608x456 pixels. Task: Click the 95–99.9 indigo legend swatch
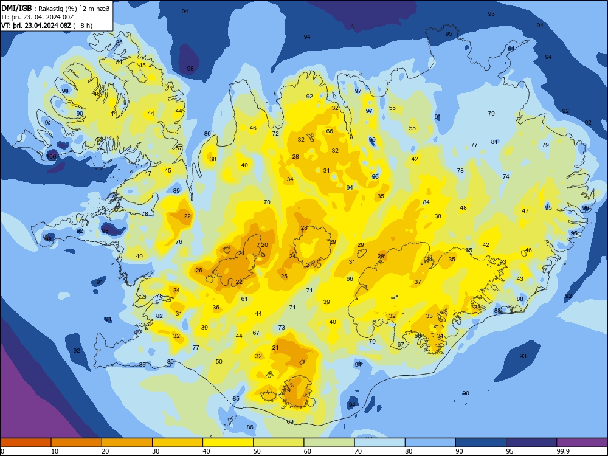point(531,443)
